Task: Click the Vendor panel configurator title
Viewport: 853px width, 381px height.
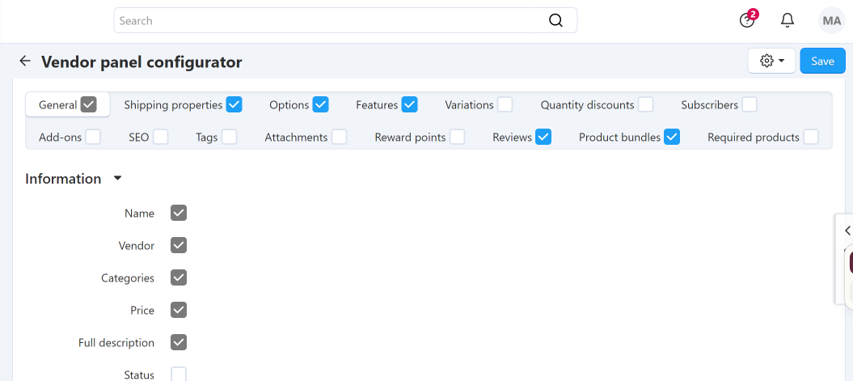Action: (141, 62)
